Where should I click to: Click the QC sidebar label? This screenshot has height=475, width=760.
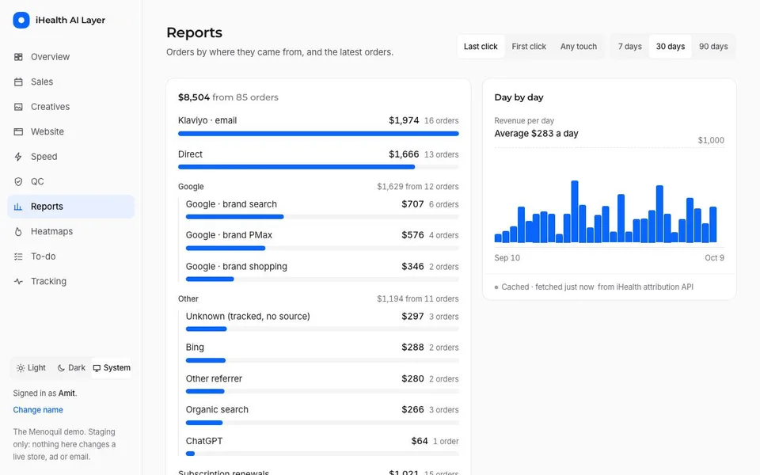pos(37,182)
